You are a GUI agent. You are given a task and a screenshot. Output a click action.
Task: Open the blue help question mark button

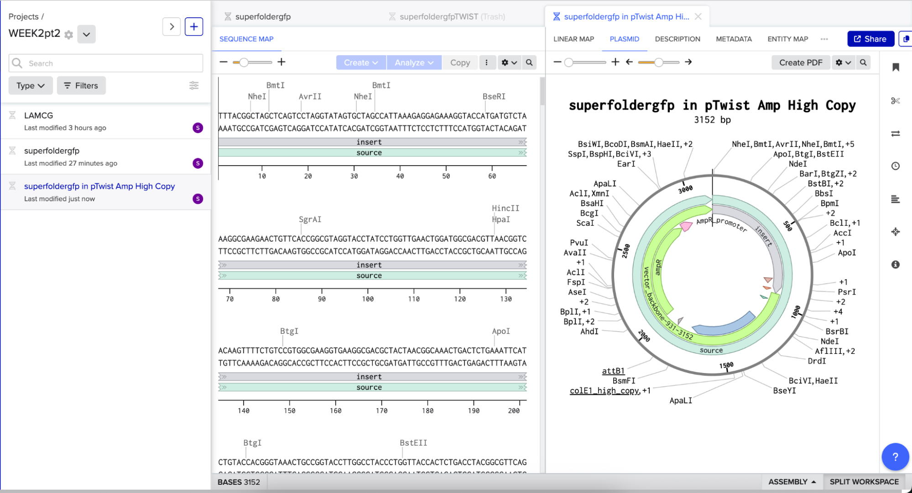tap(895, 457)
